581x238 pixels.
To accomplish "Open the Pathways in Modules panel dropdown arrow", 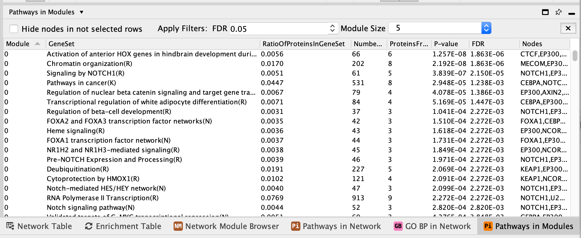I will click(x=82, y=12).
